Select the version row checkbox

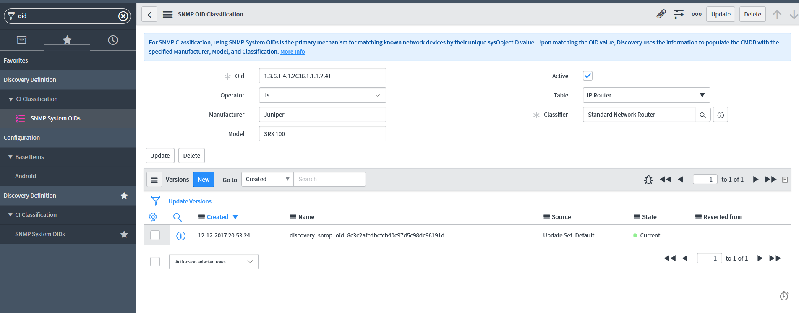tap(155, 235)
